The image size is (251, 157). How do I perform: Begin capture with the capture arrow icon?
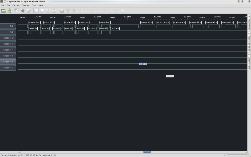point(17,11)
